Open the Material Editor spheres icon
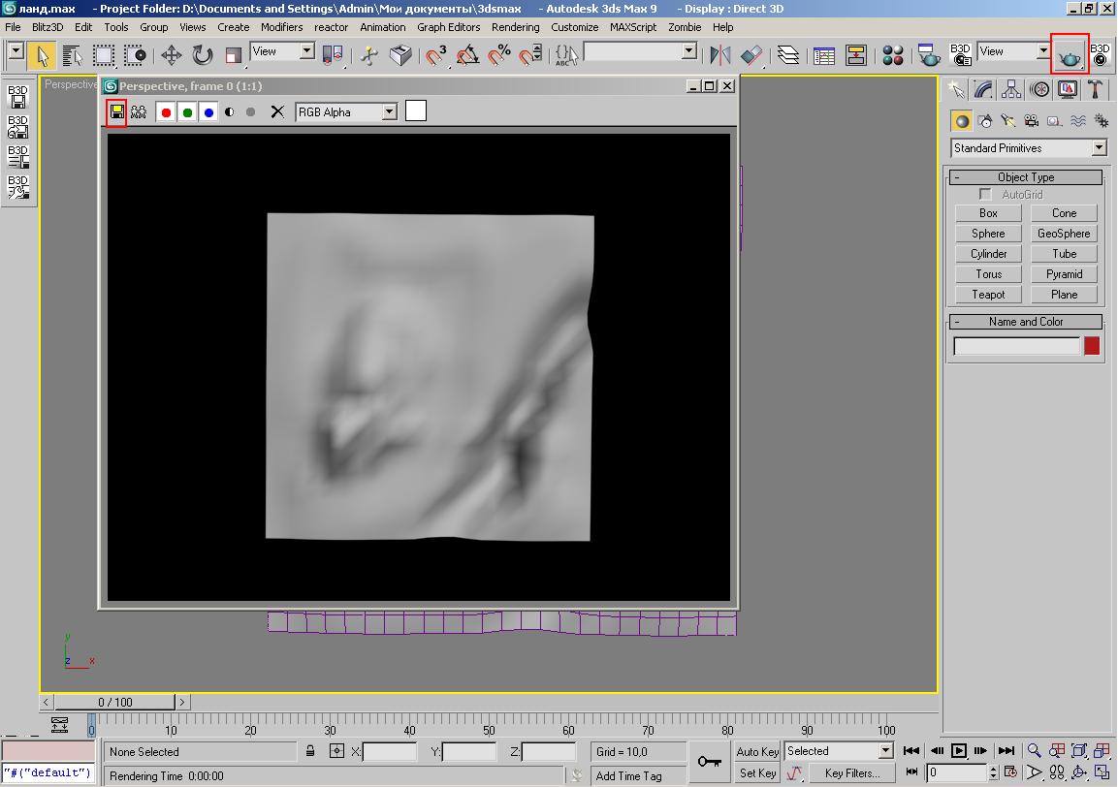Image resolution: width=1118 pixels, height=787 pixels. click(893, 55)
